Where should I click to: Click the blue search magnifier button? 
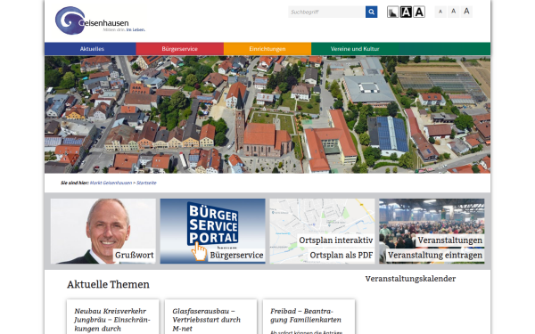coord(371,12)
